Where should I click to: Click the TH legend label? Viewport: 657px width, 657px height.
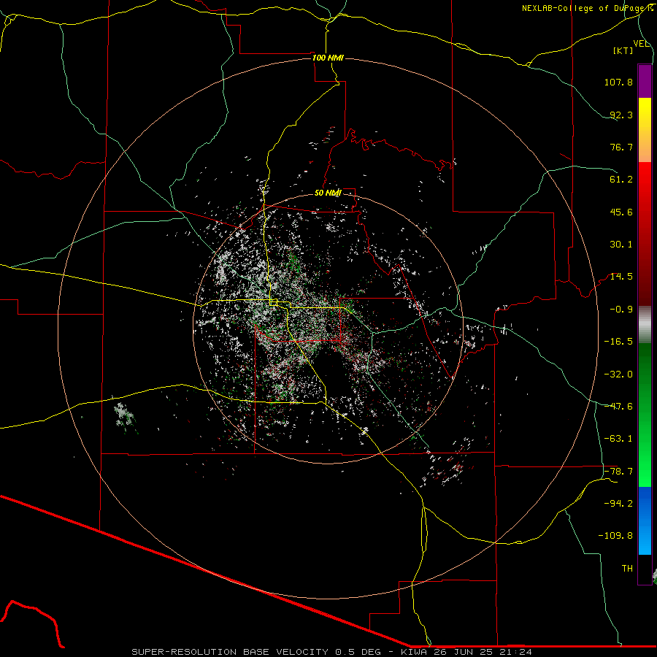[627, 569]
